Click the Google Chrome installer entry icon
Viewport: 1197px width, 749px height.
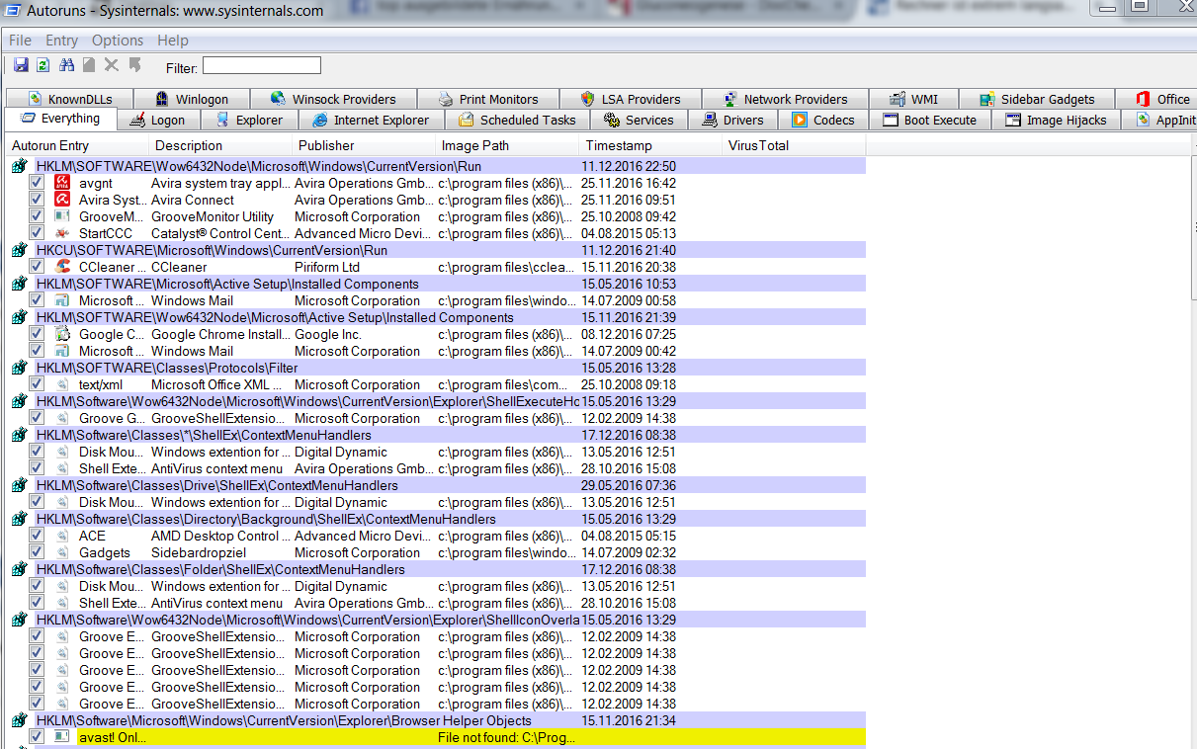(x=62, y=334)
